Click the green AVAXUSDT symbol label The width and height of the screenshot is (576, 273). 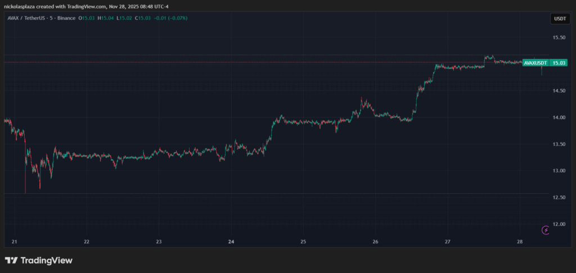pos(535,63)
